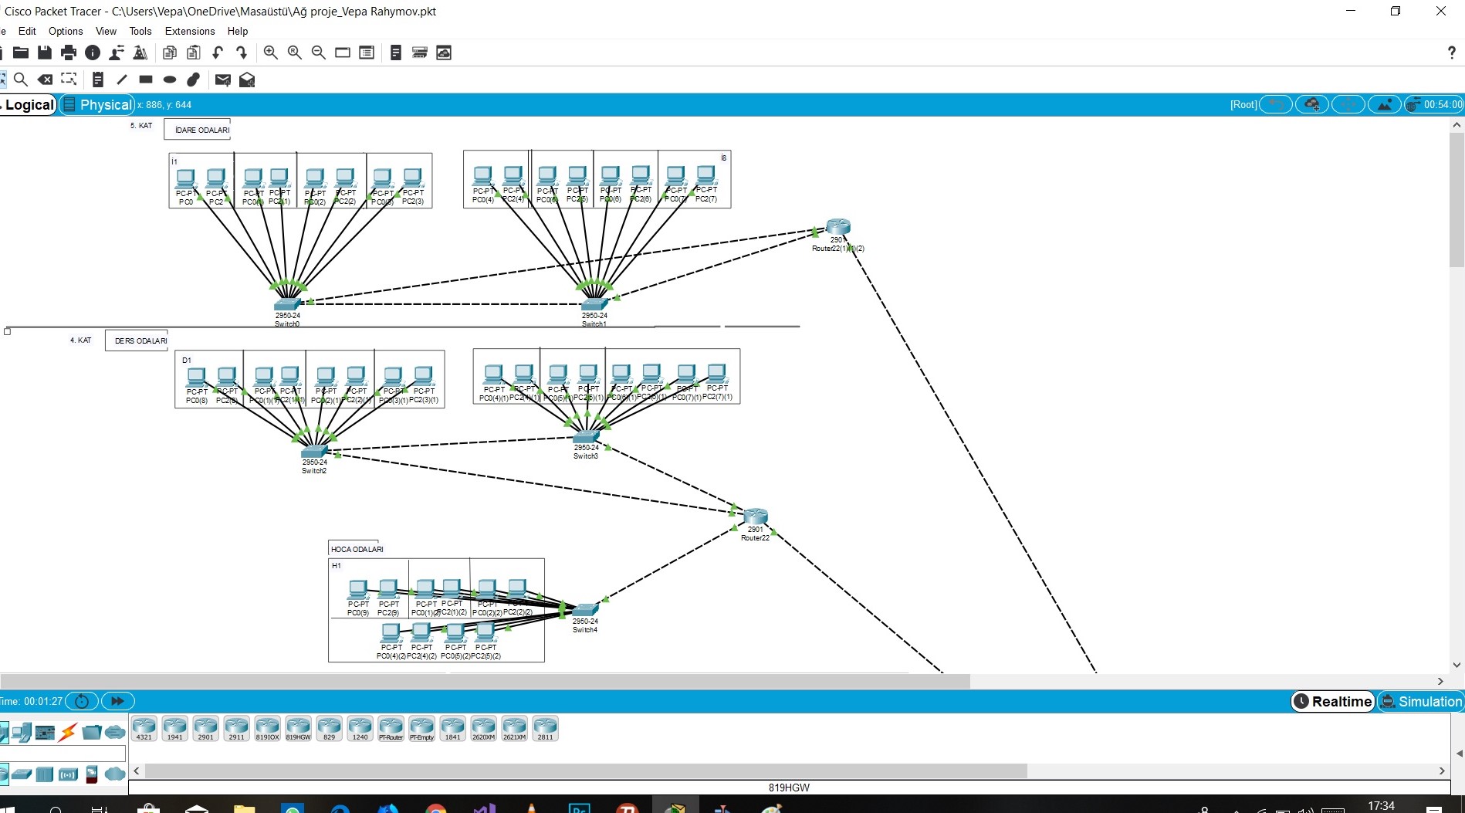1465x813 pixels.
Task: Open the Extensions menu
Action: (x=189, y=31)
